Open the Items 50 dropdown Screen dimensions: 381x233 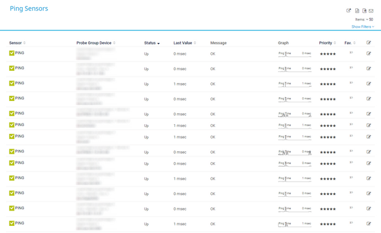click(364, 19)
